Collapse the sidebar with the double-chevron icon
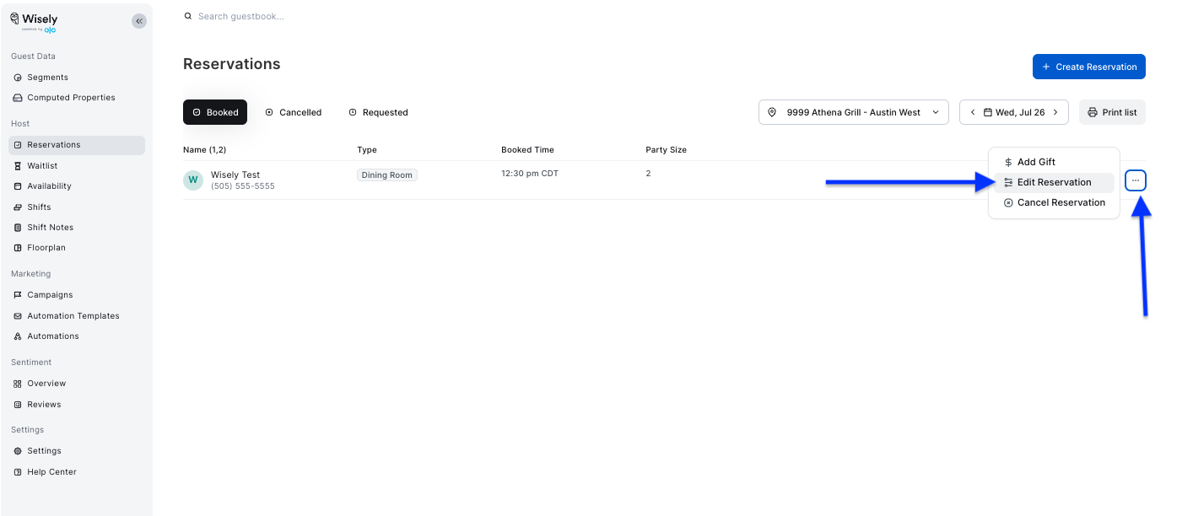Screen dimensions: 1193x516 click(139, 21)
